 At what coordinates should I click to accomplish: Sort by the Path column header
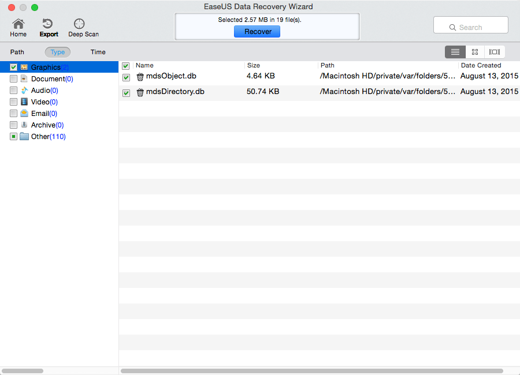coord(328,65)
